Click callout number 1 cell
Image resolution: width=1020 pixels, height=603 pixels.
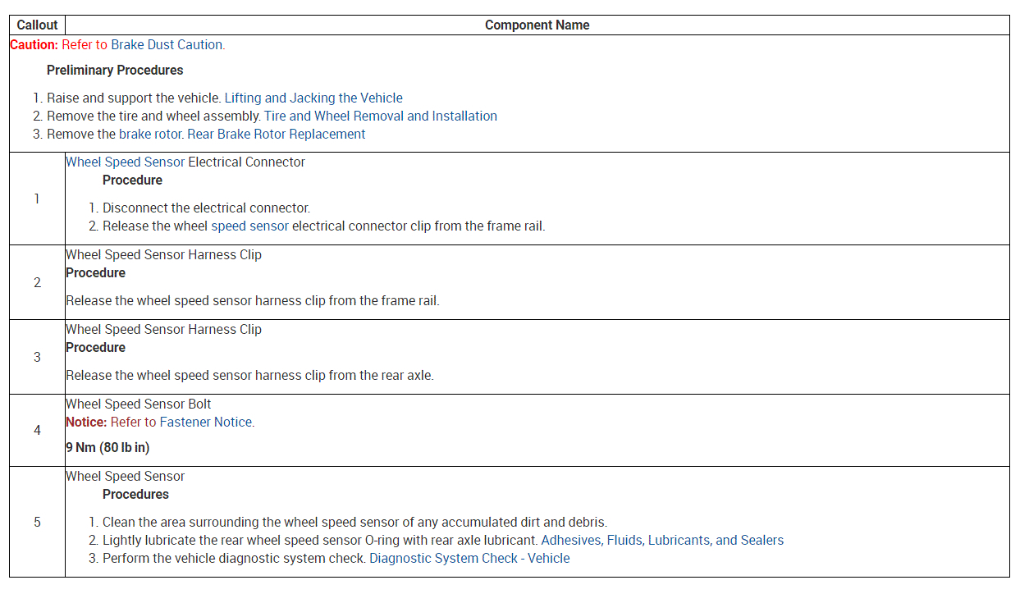37,199
